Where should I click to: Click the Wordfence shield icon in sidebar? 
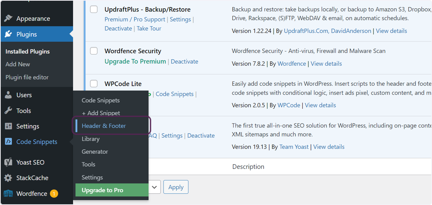[9, 194]
